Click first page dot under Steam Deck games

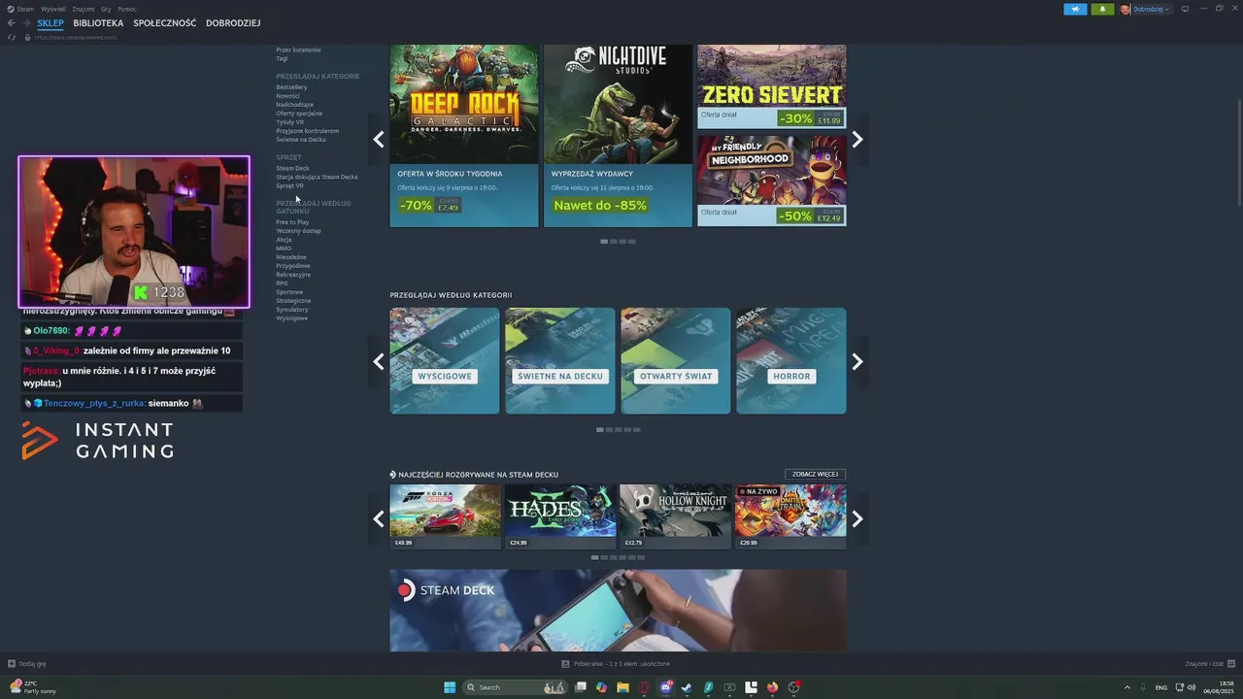click(x=595, y=558)
